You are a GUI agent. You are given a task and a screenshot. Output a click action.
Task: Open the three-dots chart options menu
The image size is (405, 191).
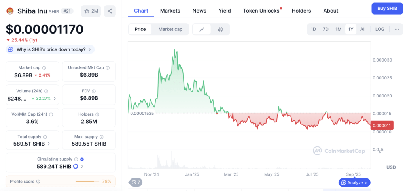click(x=397, y=29)
